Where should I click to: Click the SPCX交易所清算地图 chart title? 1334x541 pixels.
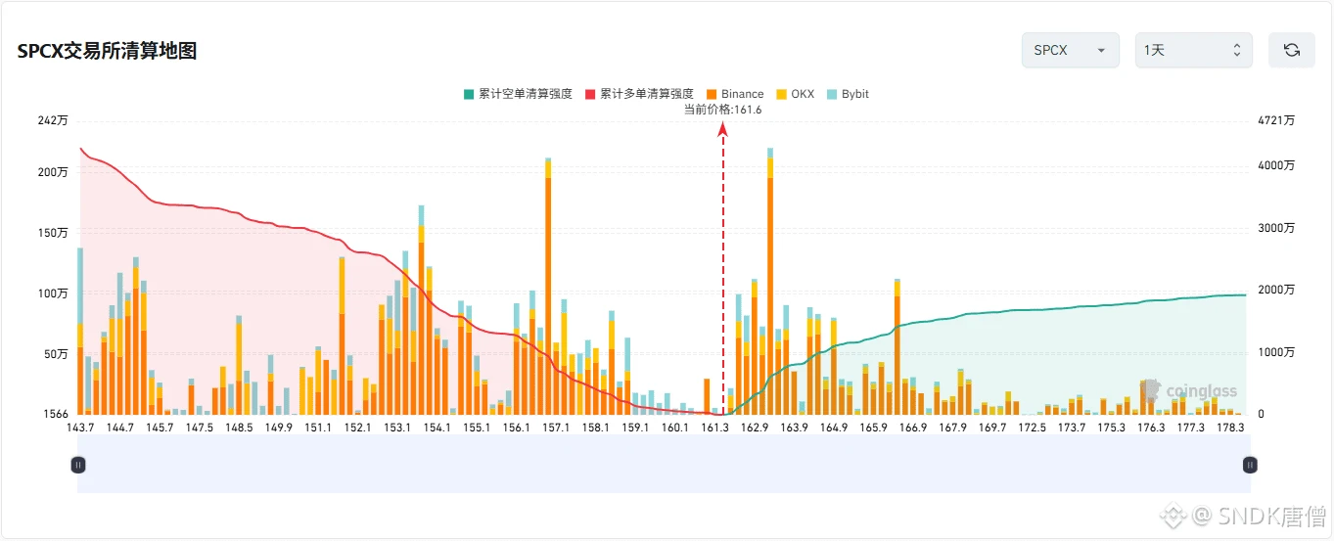pos(108,51)
